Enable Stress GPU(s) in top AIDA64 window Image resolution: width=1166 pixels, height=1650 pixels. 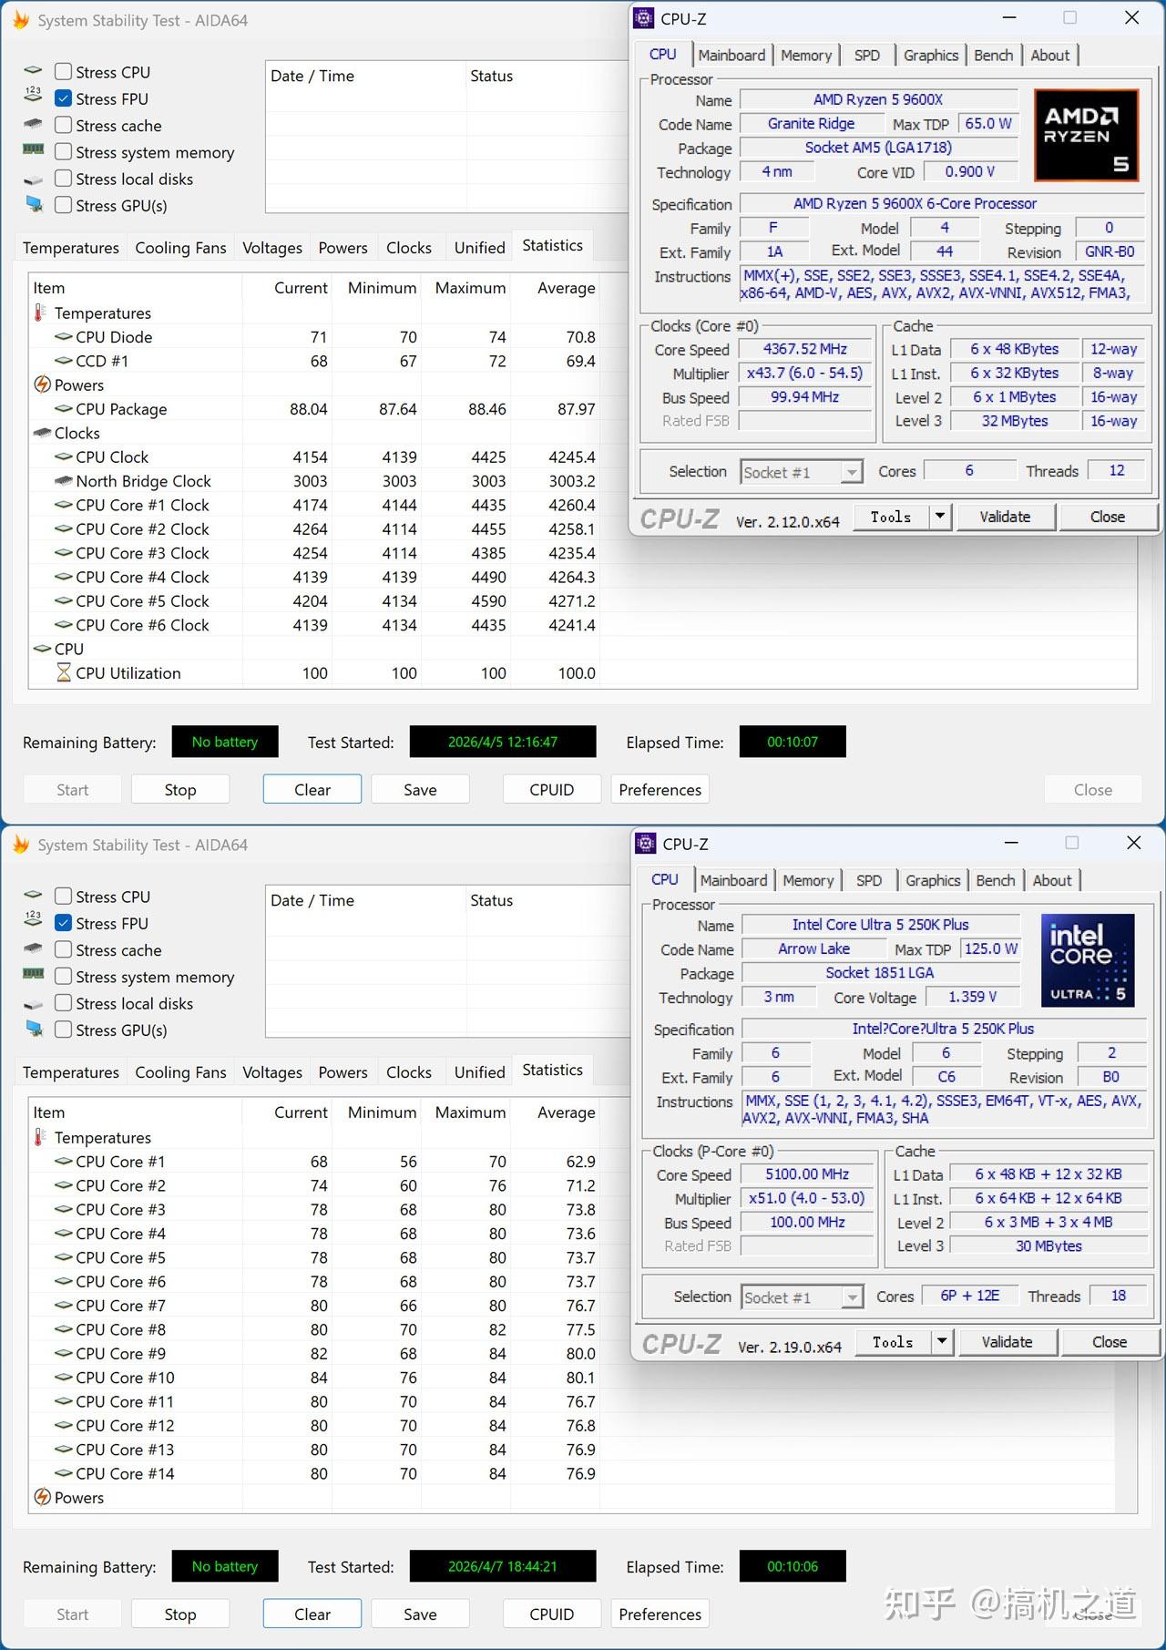[63, 205]
